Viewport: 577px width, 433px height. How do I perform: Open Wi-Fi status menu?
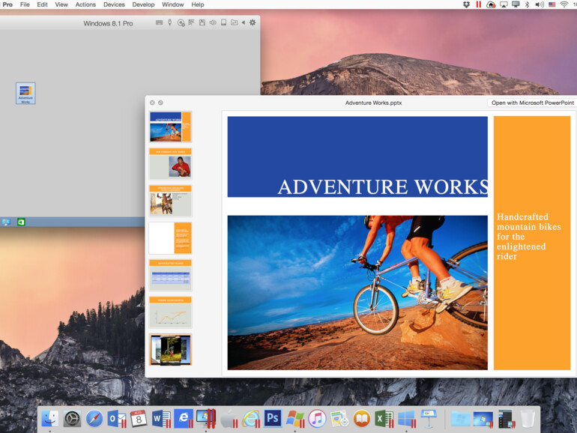tap(564, 4)
